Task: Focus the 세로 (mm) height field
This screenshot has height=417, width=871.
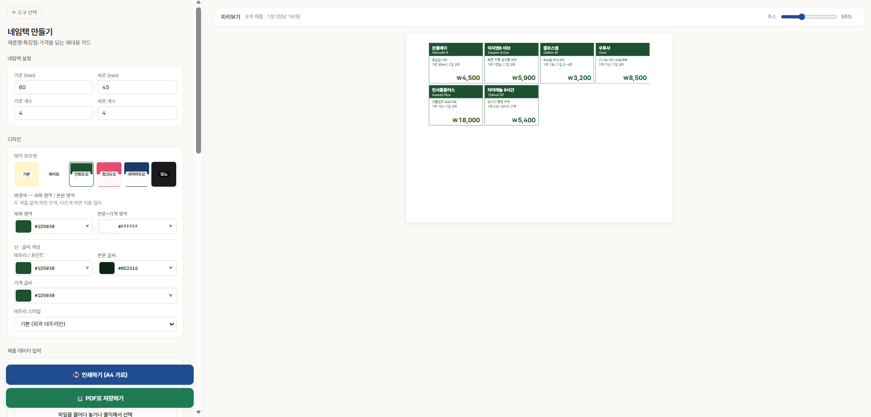Action: [x=137, y=87]
